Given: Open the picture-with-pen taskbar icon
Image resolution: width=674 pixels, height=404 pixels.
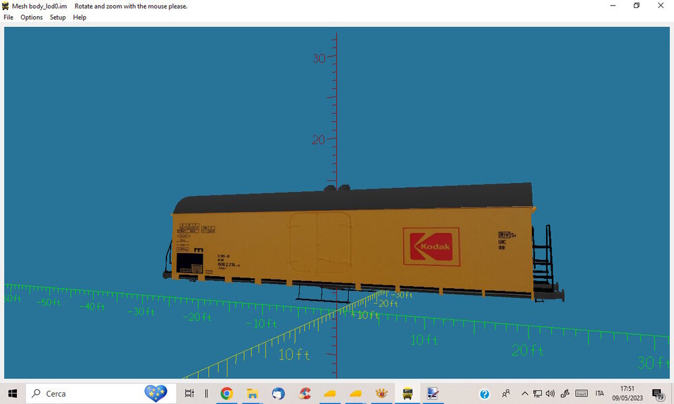Looking at the screenshot, I should (433, 393).
